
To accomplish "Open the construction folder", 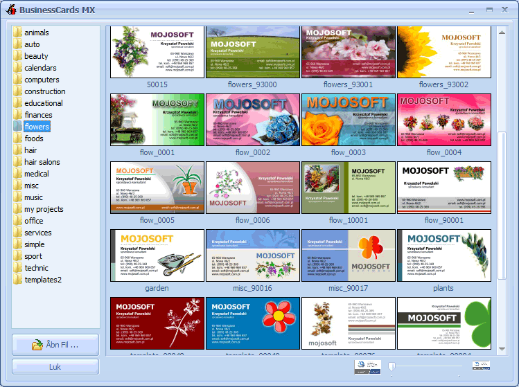I will click(44, 91).
